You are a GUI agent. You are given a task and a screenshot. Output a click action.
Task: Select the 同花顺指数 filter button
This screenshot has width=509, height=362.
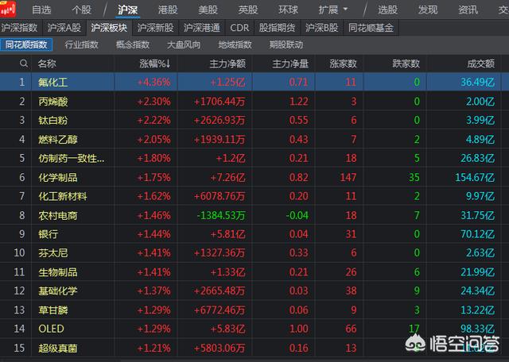click(x=26, y=44)
